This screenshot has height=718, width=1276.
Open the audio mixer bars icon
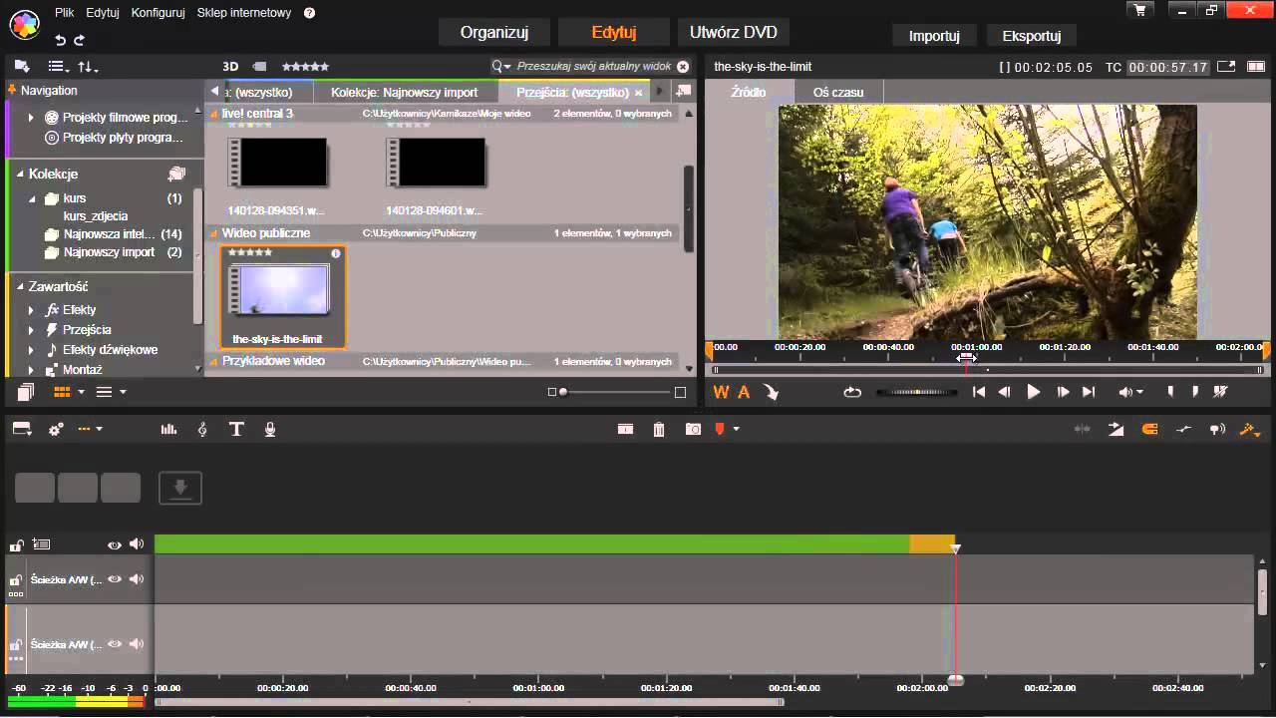coord(168,429)
